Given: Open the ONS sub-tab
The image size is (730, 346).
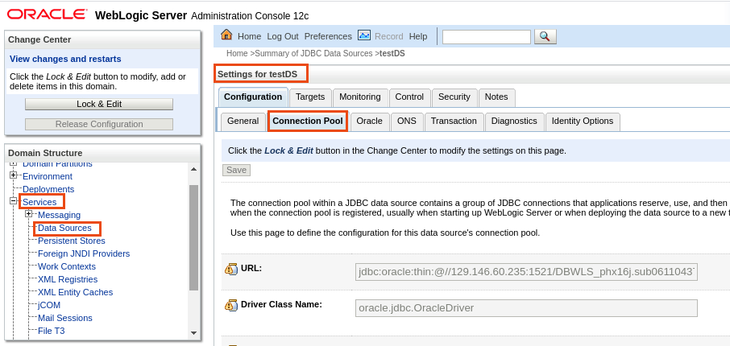Looking at the screenshot, I should pyautogui.click(x=407, y=122).
